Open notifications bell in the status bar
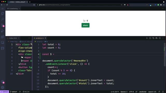Image resolution: width=166 pixels, height=93 pixels. tap(163, 92)
